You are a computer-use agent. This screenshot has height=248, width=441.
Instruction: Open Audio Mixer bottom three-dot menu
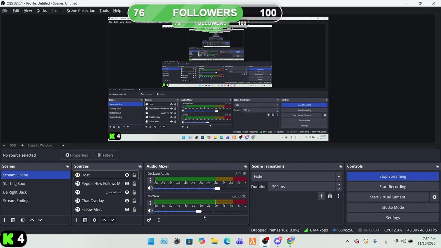pyautogui.click(x=159, y=220)
